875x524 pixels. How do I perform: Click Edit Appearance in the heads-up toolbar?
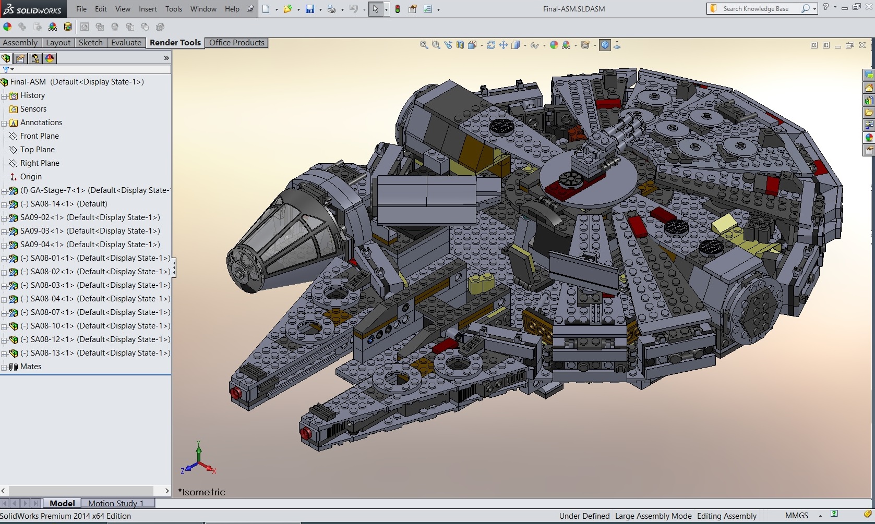(554, 45)
